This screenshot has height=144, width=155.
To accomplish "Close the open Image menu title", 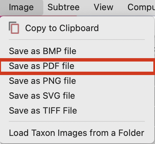I will click(21, 7).
